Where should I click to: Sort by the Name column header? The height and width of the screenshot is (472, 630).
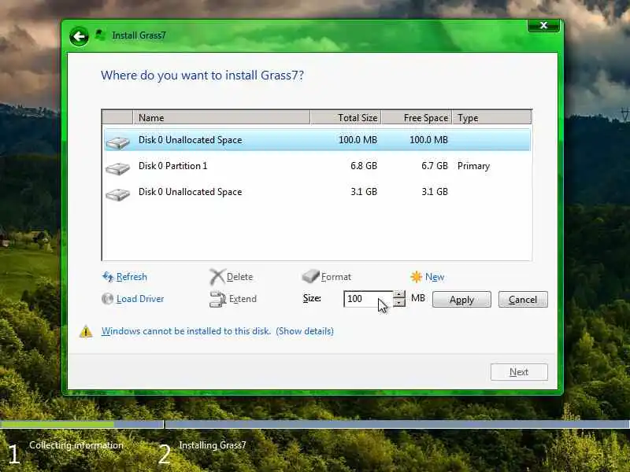pos(221,117)
